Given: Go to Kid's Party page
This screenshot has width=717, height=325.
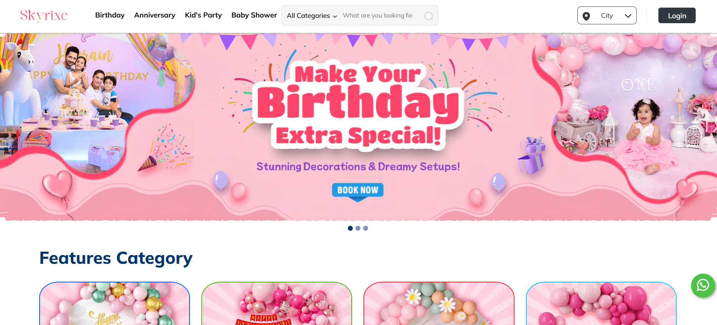Looking at the screenshot, I should [203, 15].
